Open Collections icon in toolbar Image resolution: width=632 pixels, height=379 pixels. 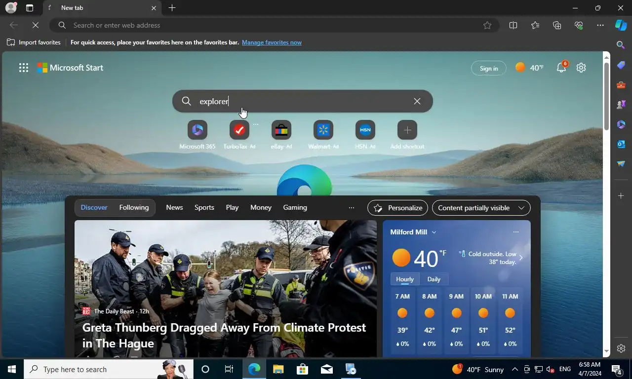pos(557,25)
